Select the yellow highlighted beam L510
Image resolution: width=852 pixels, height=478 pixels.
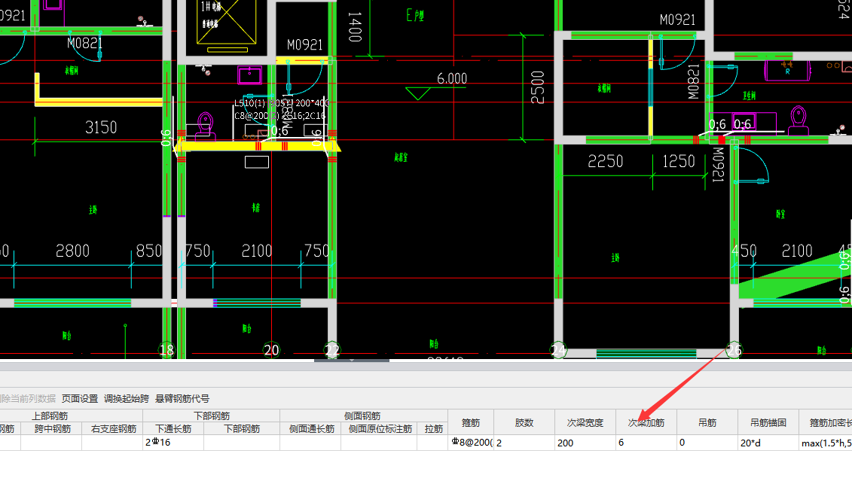[258, 145]
